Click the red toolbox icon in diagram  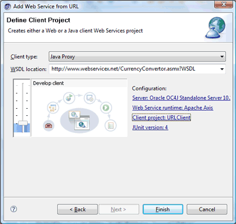[48, 125]
